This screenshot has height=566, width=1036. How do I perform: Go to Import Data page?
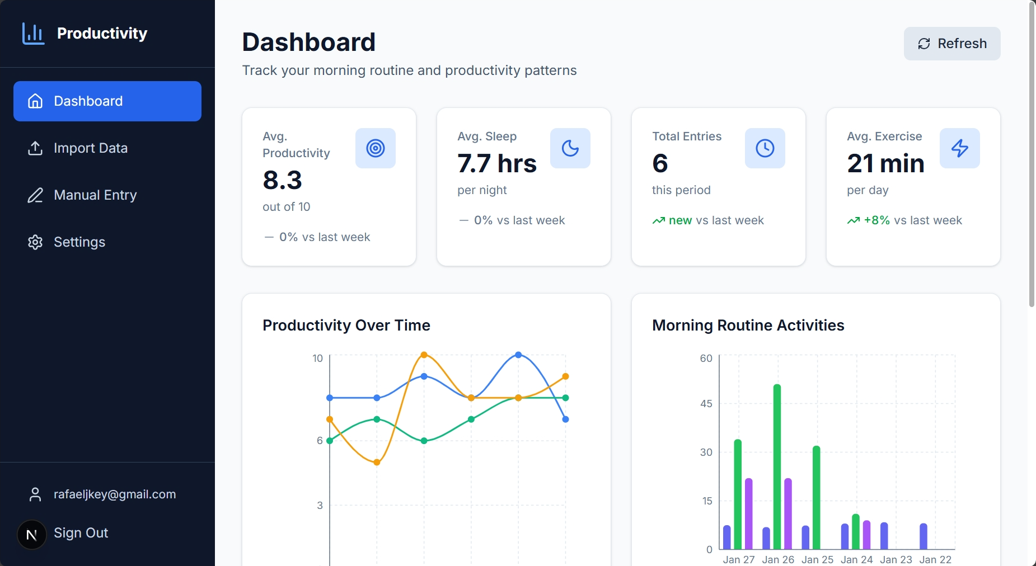(107, 148)
